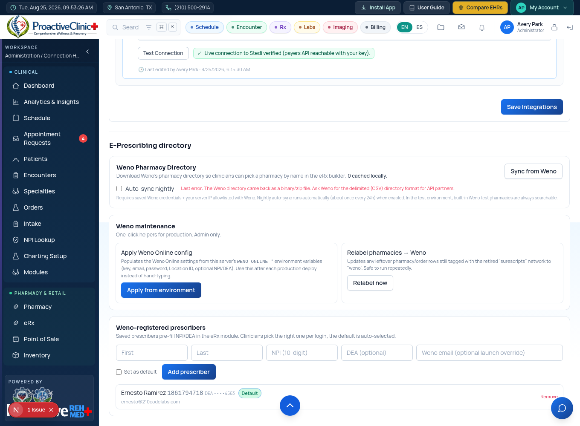Viewport: 580px width, 426px height.
Task: Open the folder icon in the header
Action: click(441, 27)
